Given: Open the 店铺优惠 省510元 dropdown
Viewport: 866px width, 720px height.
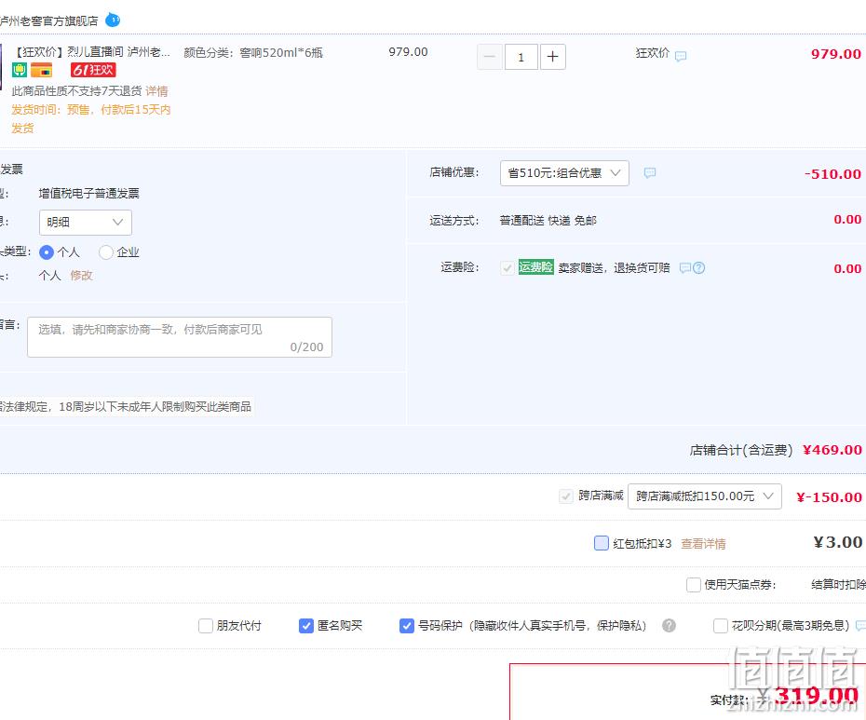Looking at the screenshot, I should coord(564,173).
